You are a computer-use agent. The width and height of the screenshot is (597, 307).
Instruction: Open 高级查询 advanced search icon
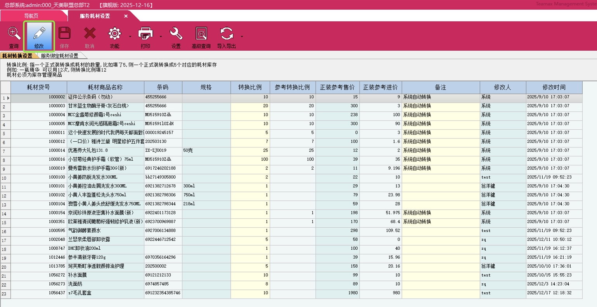point(201,34)
